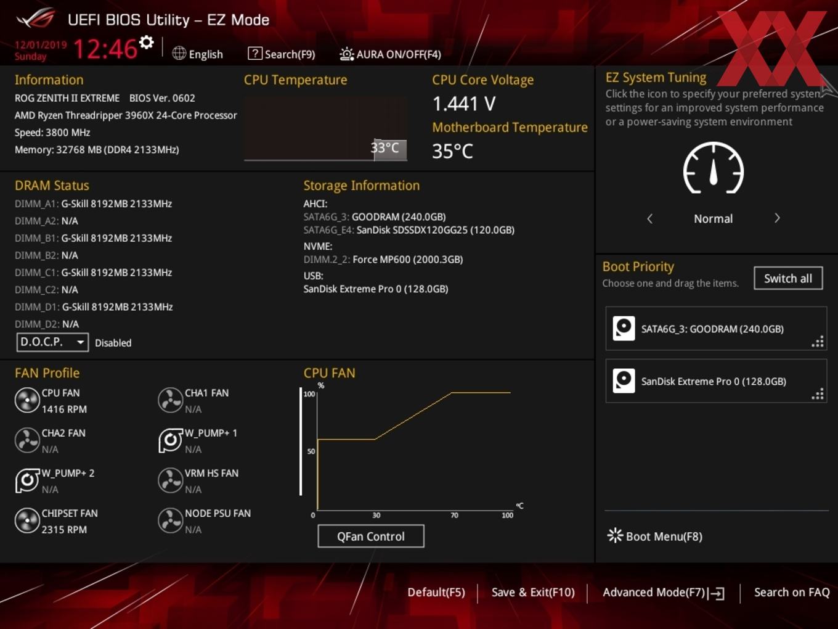This screenshot has height=629, width=838.
Task: Click the ROG logo icon
Action: 36,18
